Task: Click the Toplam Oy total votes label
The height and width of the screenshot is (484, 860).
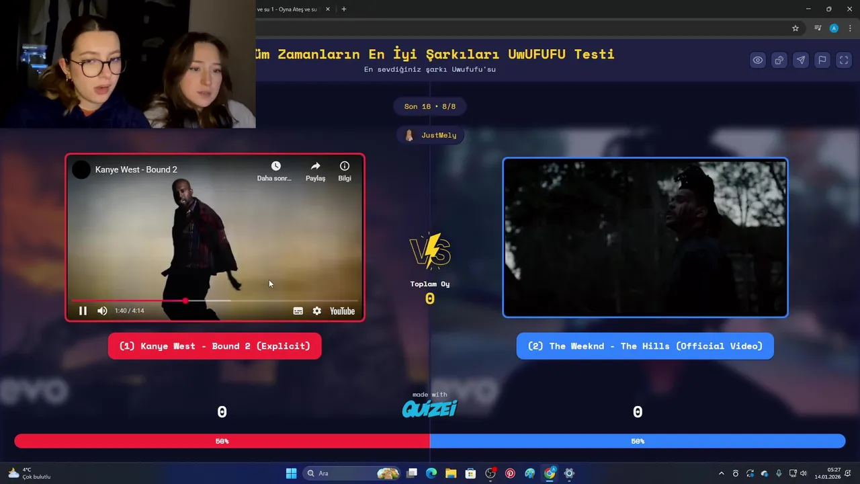Action: 430,284
